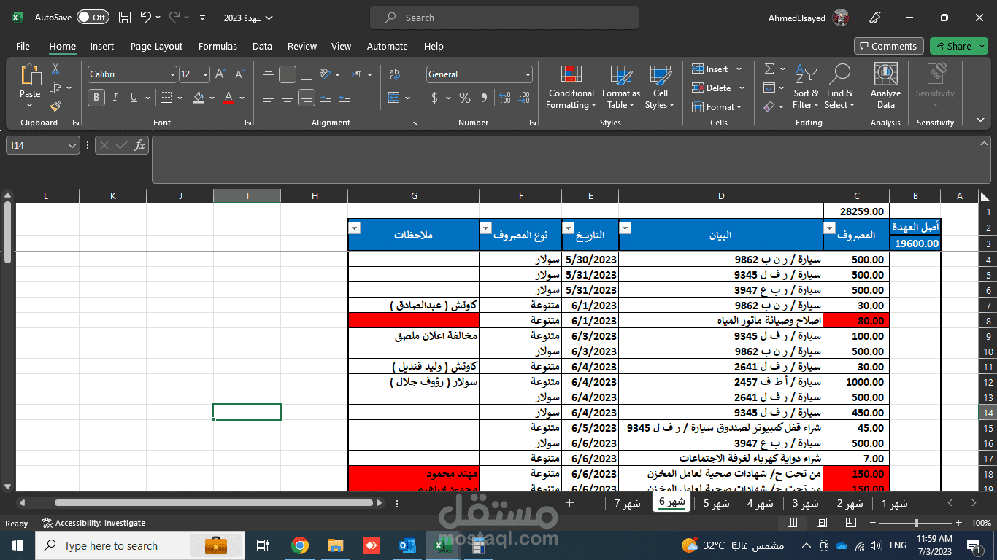Click Center horizontal alignment icon
Image resolution: width=997 pixels, height=560 pixels.
[288, 97]
